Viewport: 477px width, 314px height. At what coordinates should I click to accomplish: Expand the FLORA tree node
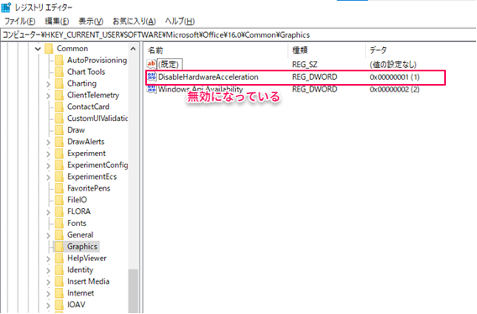click(49, 212)
